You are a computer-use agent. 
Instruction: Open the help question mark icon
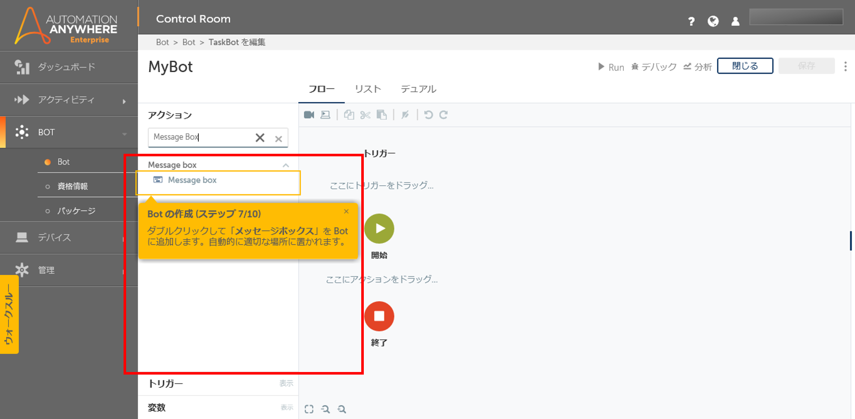click(691, 21)
